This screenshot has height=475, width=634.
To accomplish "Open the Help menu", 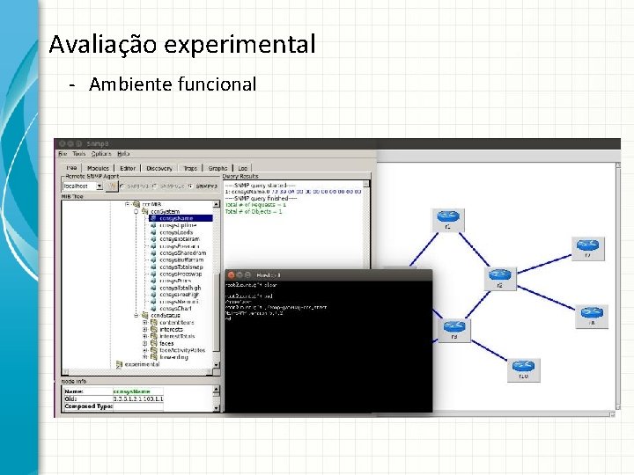I will [x=123, y=153].
